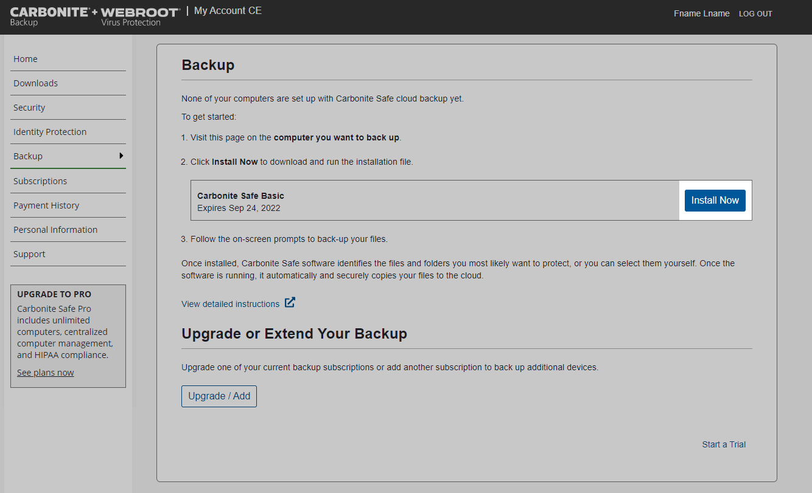Open Payment History page
This screenshot has height=493, width=812.
[x=46, y=205]
